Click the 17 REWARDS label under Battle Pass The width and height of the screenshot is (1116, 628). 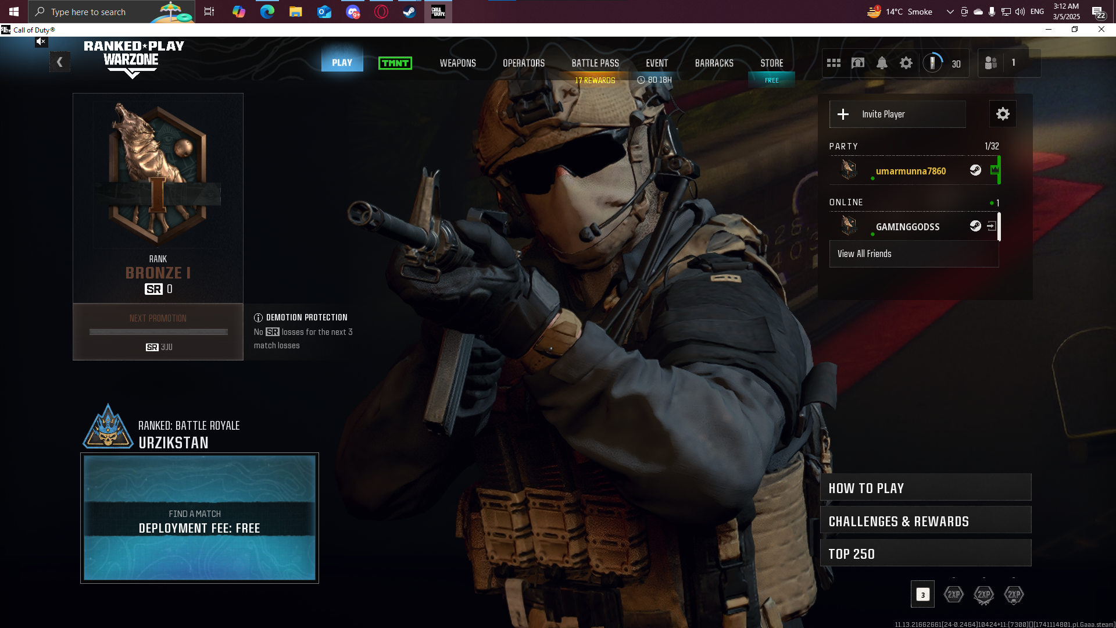tap(595, 80)
